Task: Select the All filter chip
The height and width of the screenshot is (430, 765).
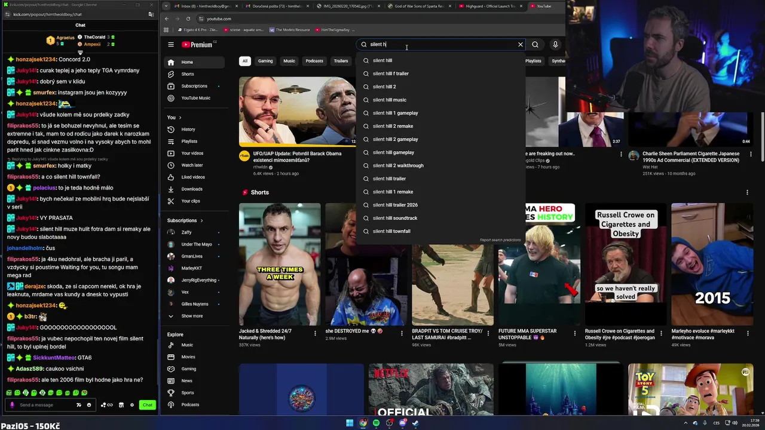Action: click(x=244, y=61)
